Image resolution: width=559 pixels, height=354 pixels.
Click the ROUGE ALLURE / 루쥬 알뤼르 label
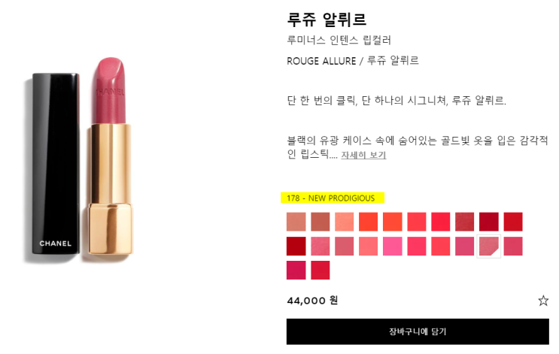click(x=353, y=61)
